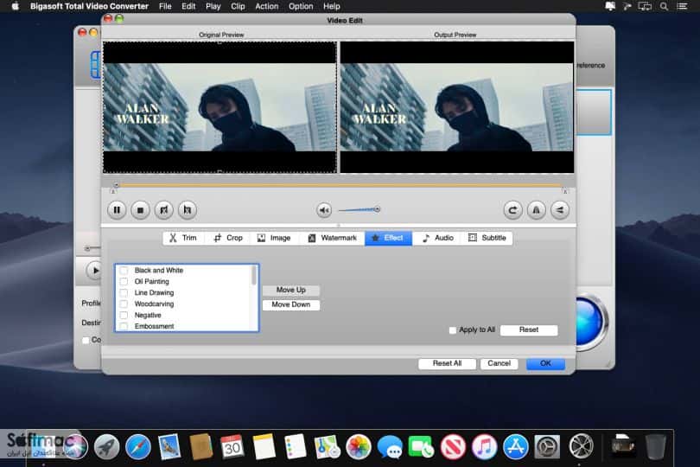700x467 pixels.
Task: Open Bigasoft Total Video Converter app menu
Action: [x=89, y=6]
